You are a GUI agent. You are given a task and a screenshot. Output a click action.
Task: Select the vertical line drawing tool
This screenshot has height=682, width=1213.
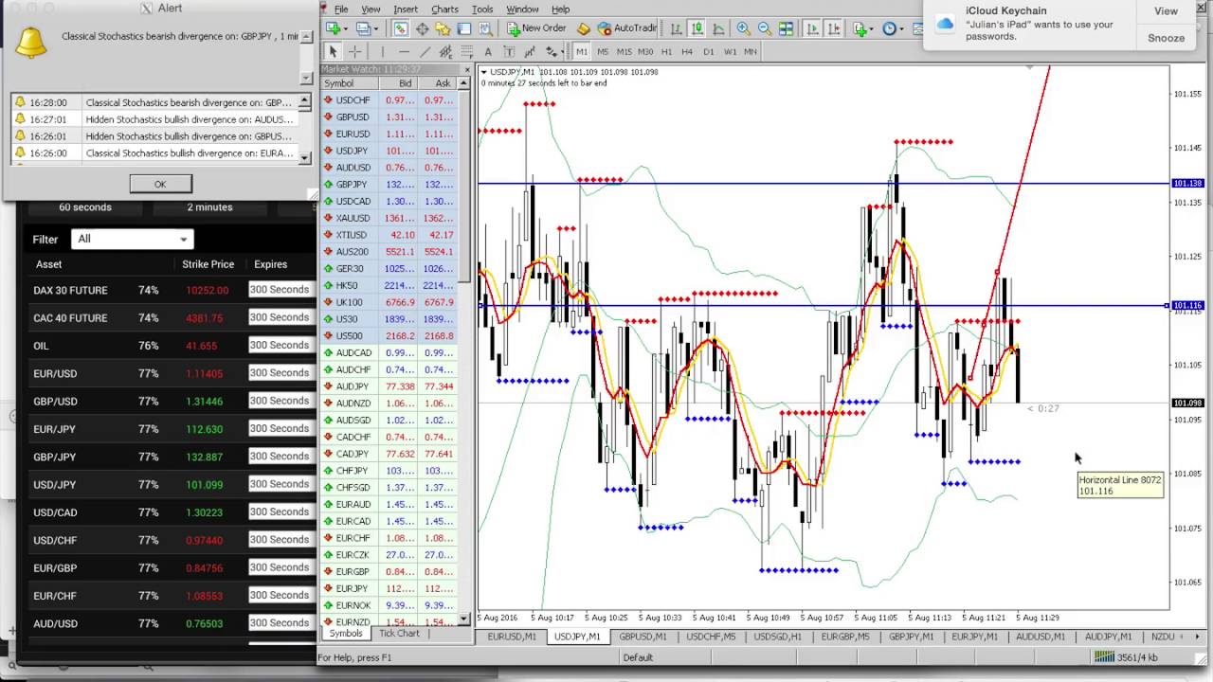(382, 51)
